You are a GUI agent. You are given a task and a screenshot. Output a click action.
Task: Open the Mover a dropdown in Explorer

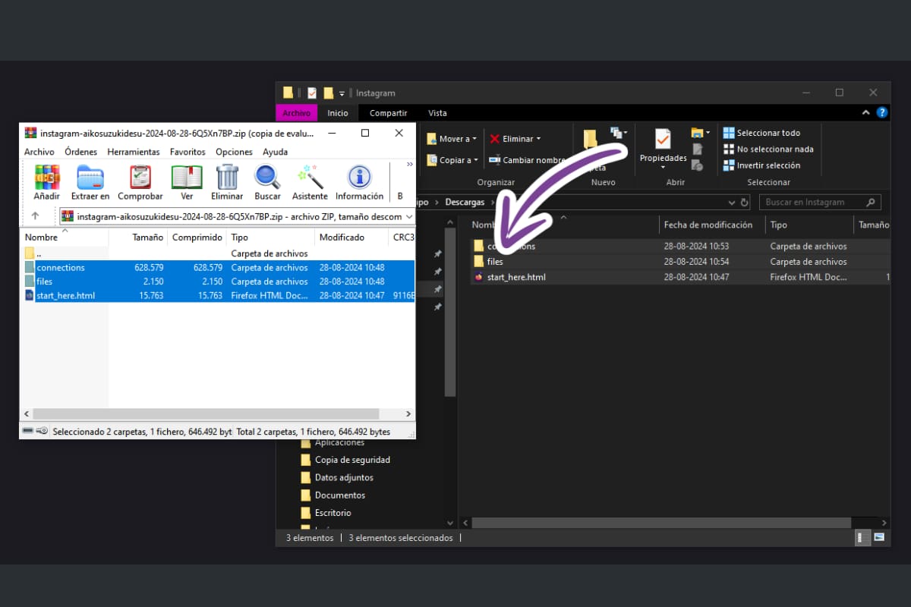click(452, 139)
